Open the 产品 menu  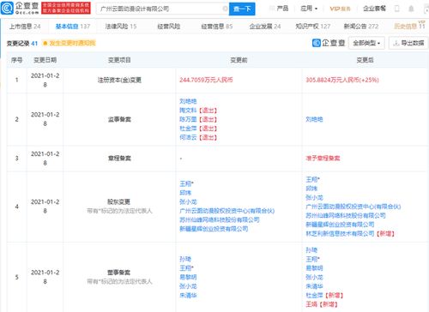(282, 9)
